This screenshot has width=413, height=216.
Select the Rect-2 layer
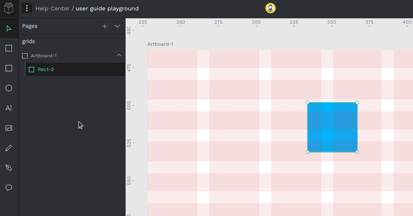pos(46,69)
